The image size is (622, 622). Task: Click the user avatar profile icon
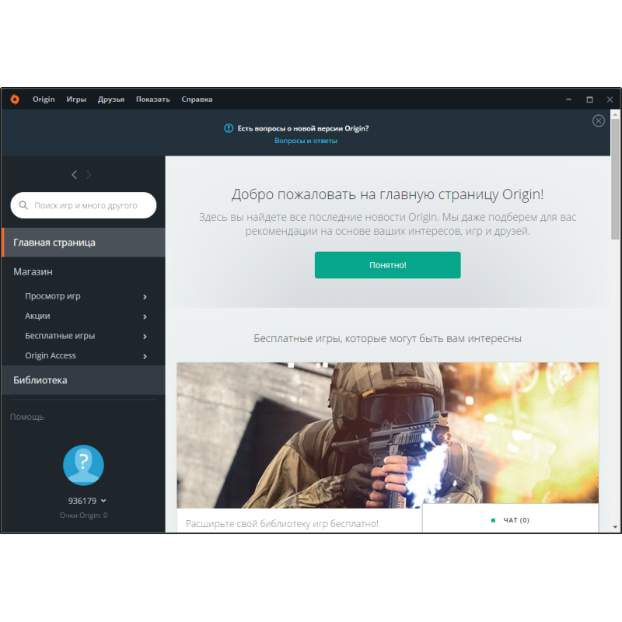click(83, 465)
